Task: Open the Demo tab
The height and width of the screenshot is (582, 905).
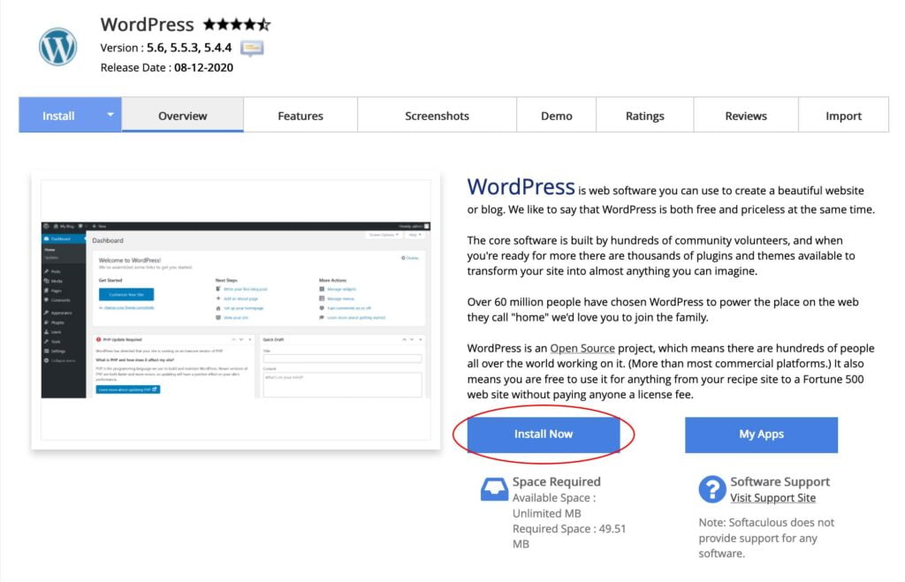Action: point(557,116)
